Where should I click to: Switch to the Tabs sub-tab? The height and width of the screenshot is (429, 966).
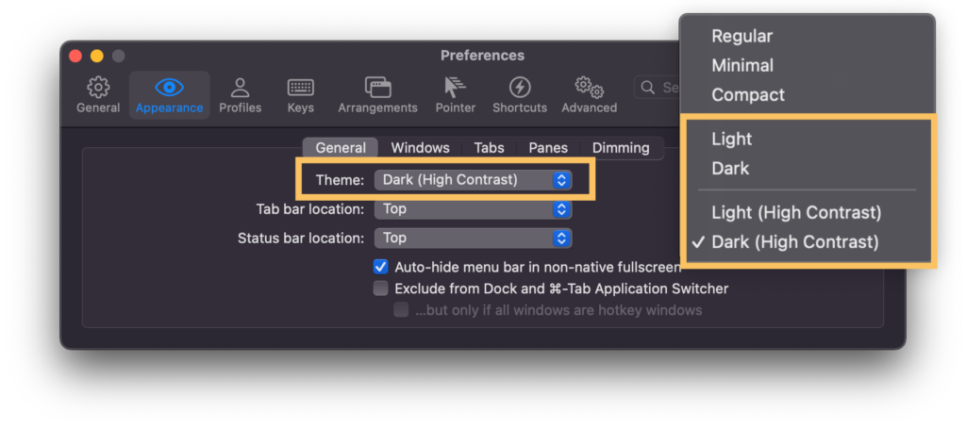click(490, 148)
